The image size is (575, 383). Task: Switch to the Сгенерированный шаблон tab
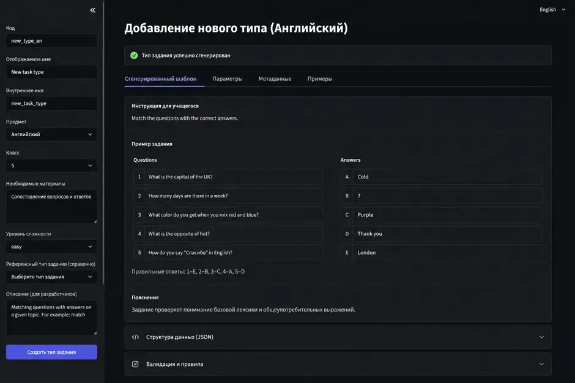(x=161, y=79)
